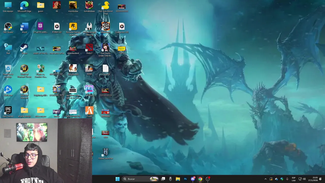This screenshot has height=183, width=325.
Task: Select the Grabación (28) video file
Action: pos(122,28)
